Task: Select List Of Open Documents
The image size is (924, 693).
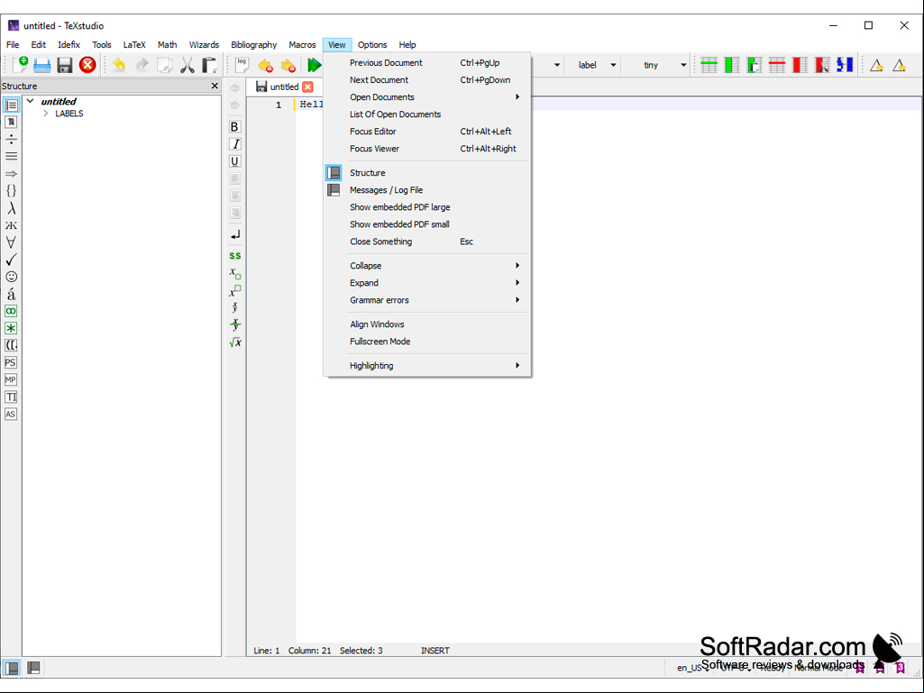Action: click(x=427, y=114)
